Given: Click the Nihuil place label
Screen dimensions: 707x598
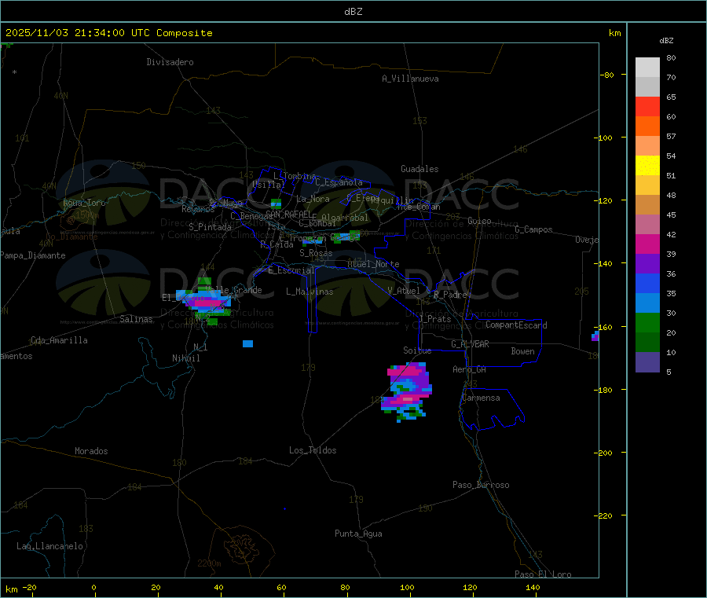Looking at the screenshot, I should [185, 358].
